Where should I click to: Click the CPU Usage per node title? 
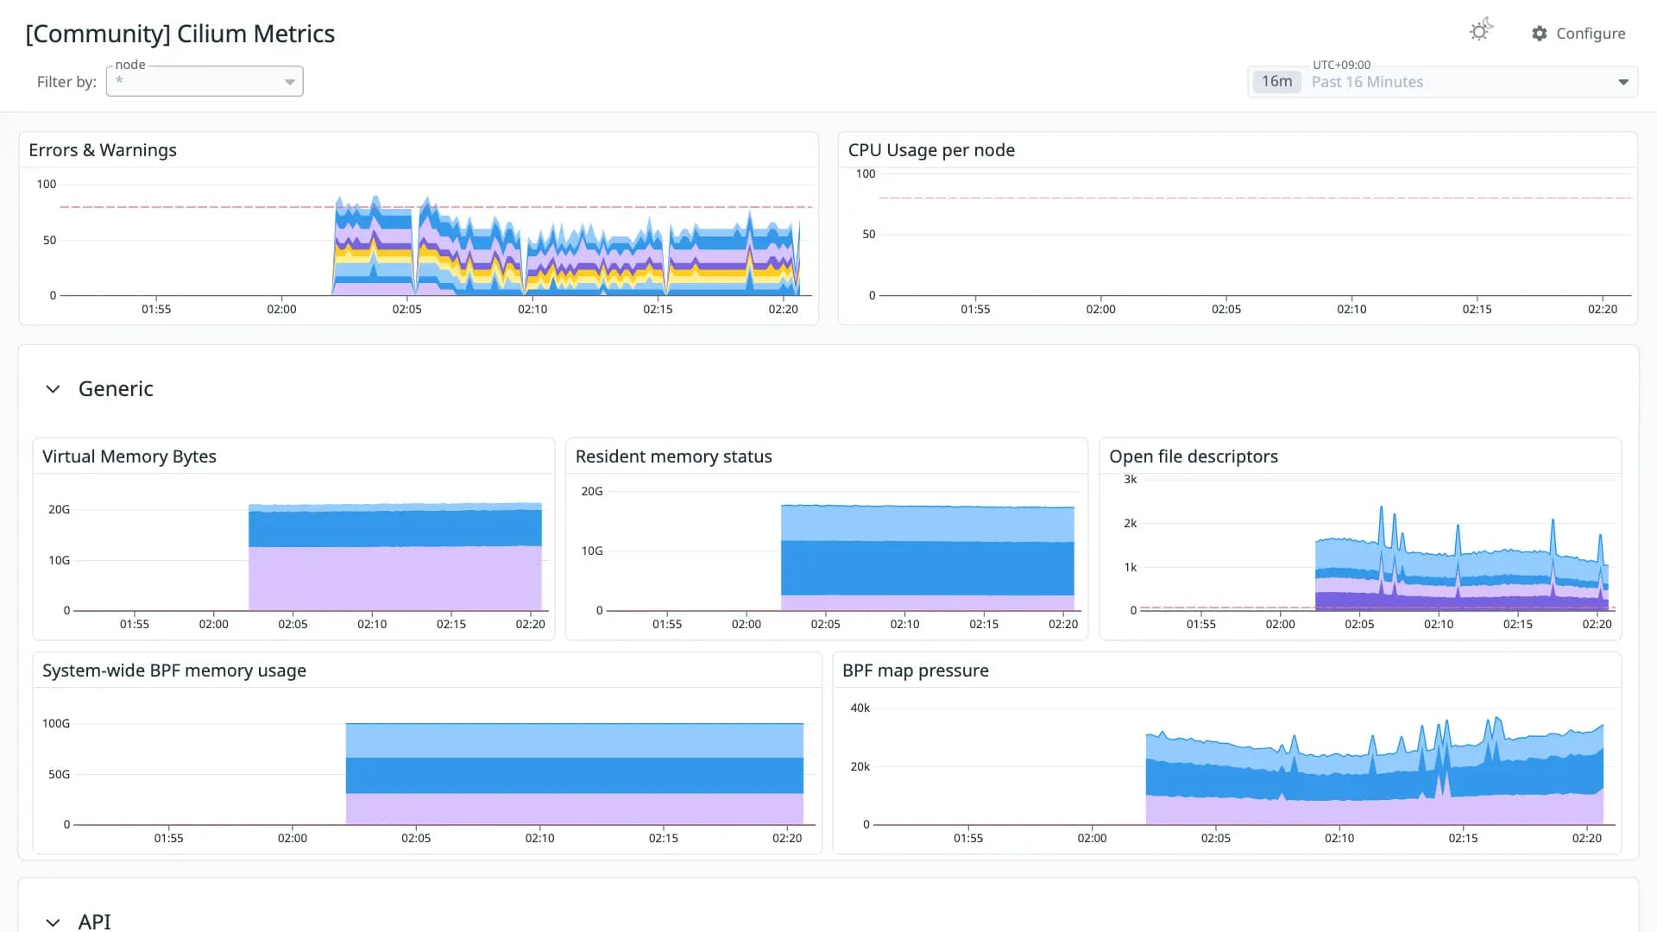pyautogui.click(x=931, y=150)
